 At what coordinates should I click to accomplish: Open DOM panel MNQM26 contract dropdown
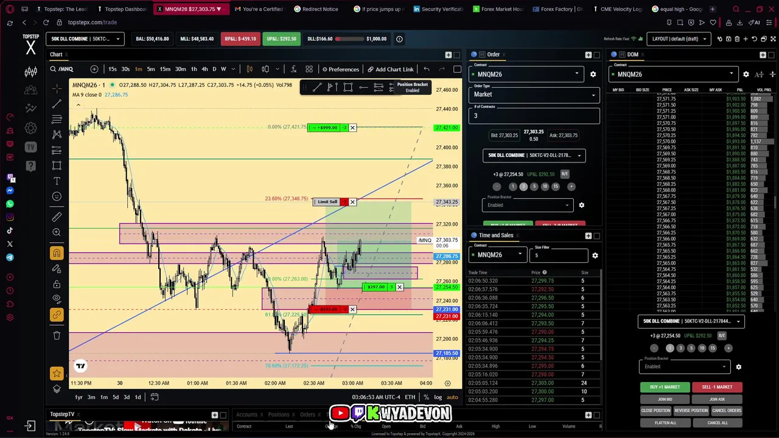(674, 74)
